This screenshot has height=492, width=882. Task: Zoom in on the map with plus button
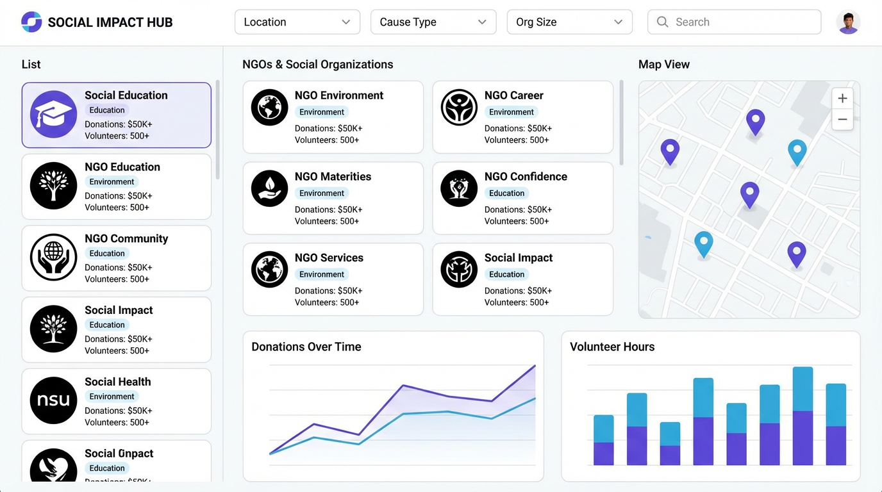[x=842, y=99]
